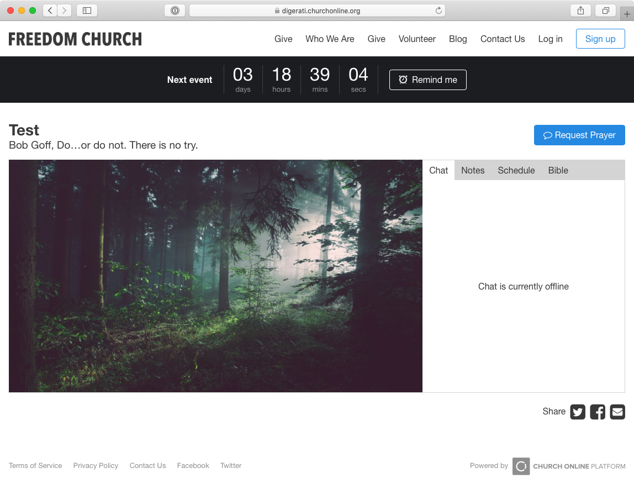The image size is (634, 484).
Task: Click the countdown hours value 18
Action: 282,75
